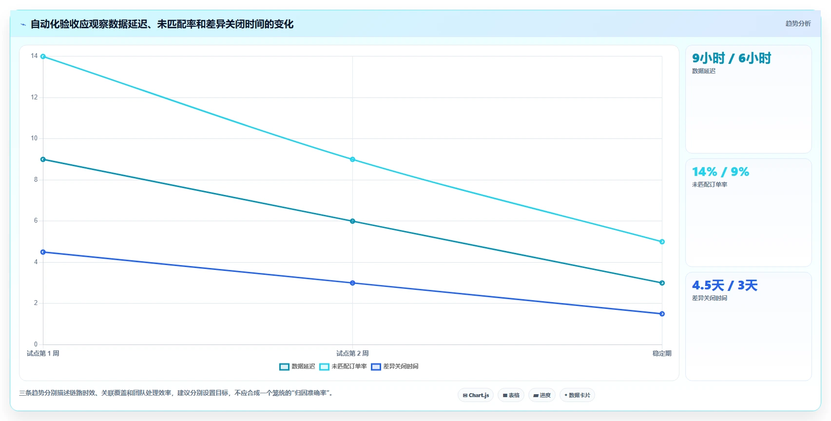Click the y-axis value 14
The height and width of the screenshot is (421, 831).
tap(34, 56)
